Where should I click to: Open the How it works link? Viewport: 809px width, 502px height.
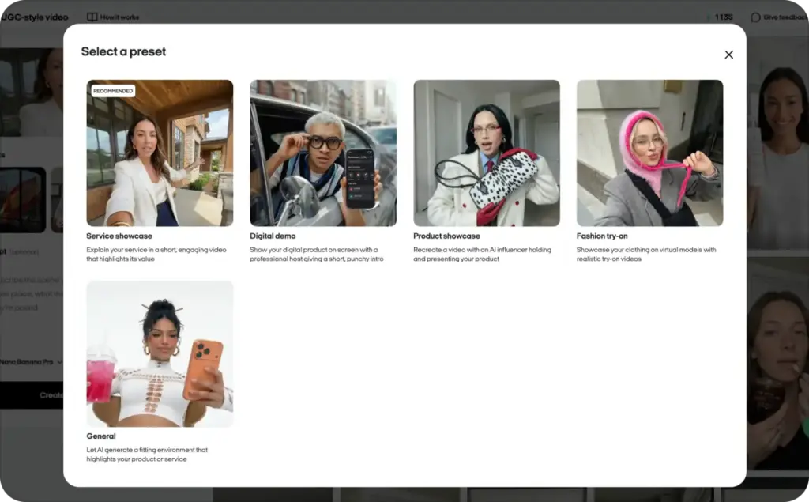(113, 17)
